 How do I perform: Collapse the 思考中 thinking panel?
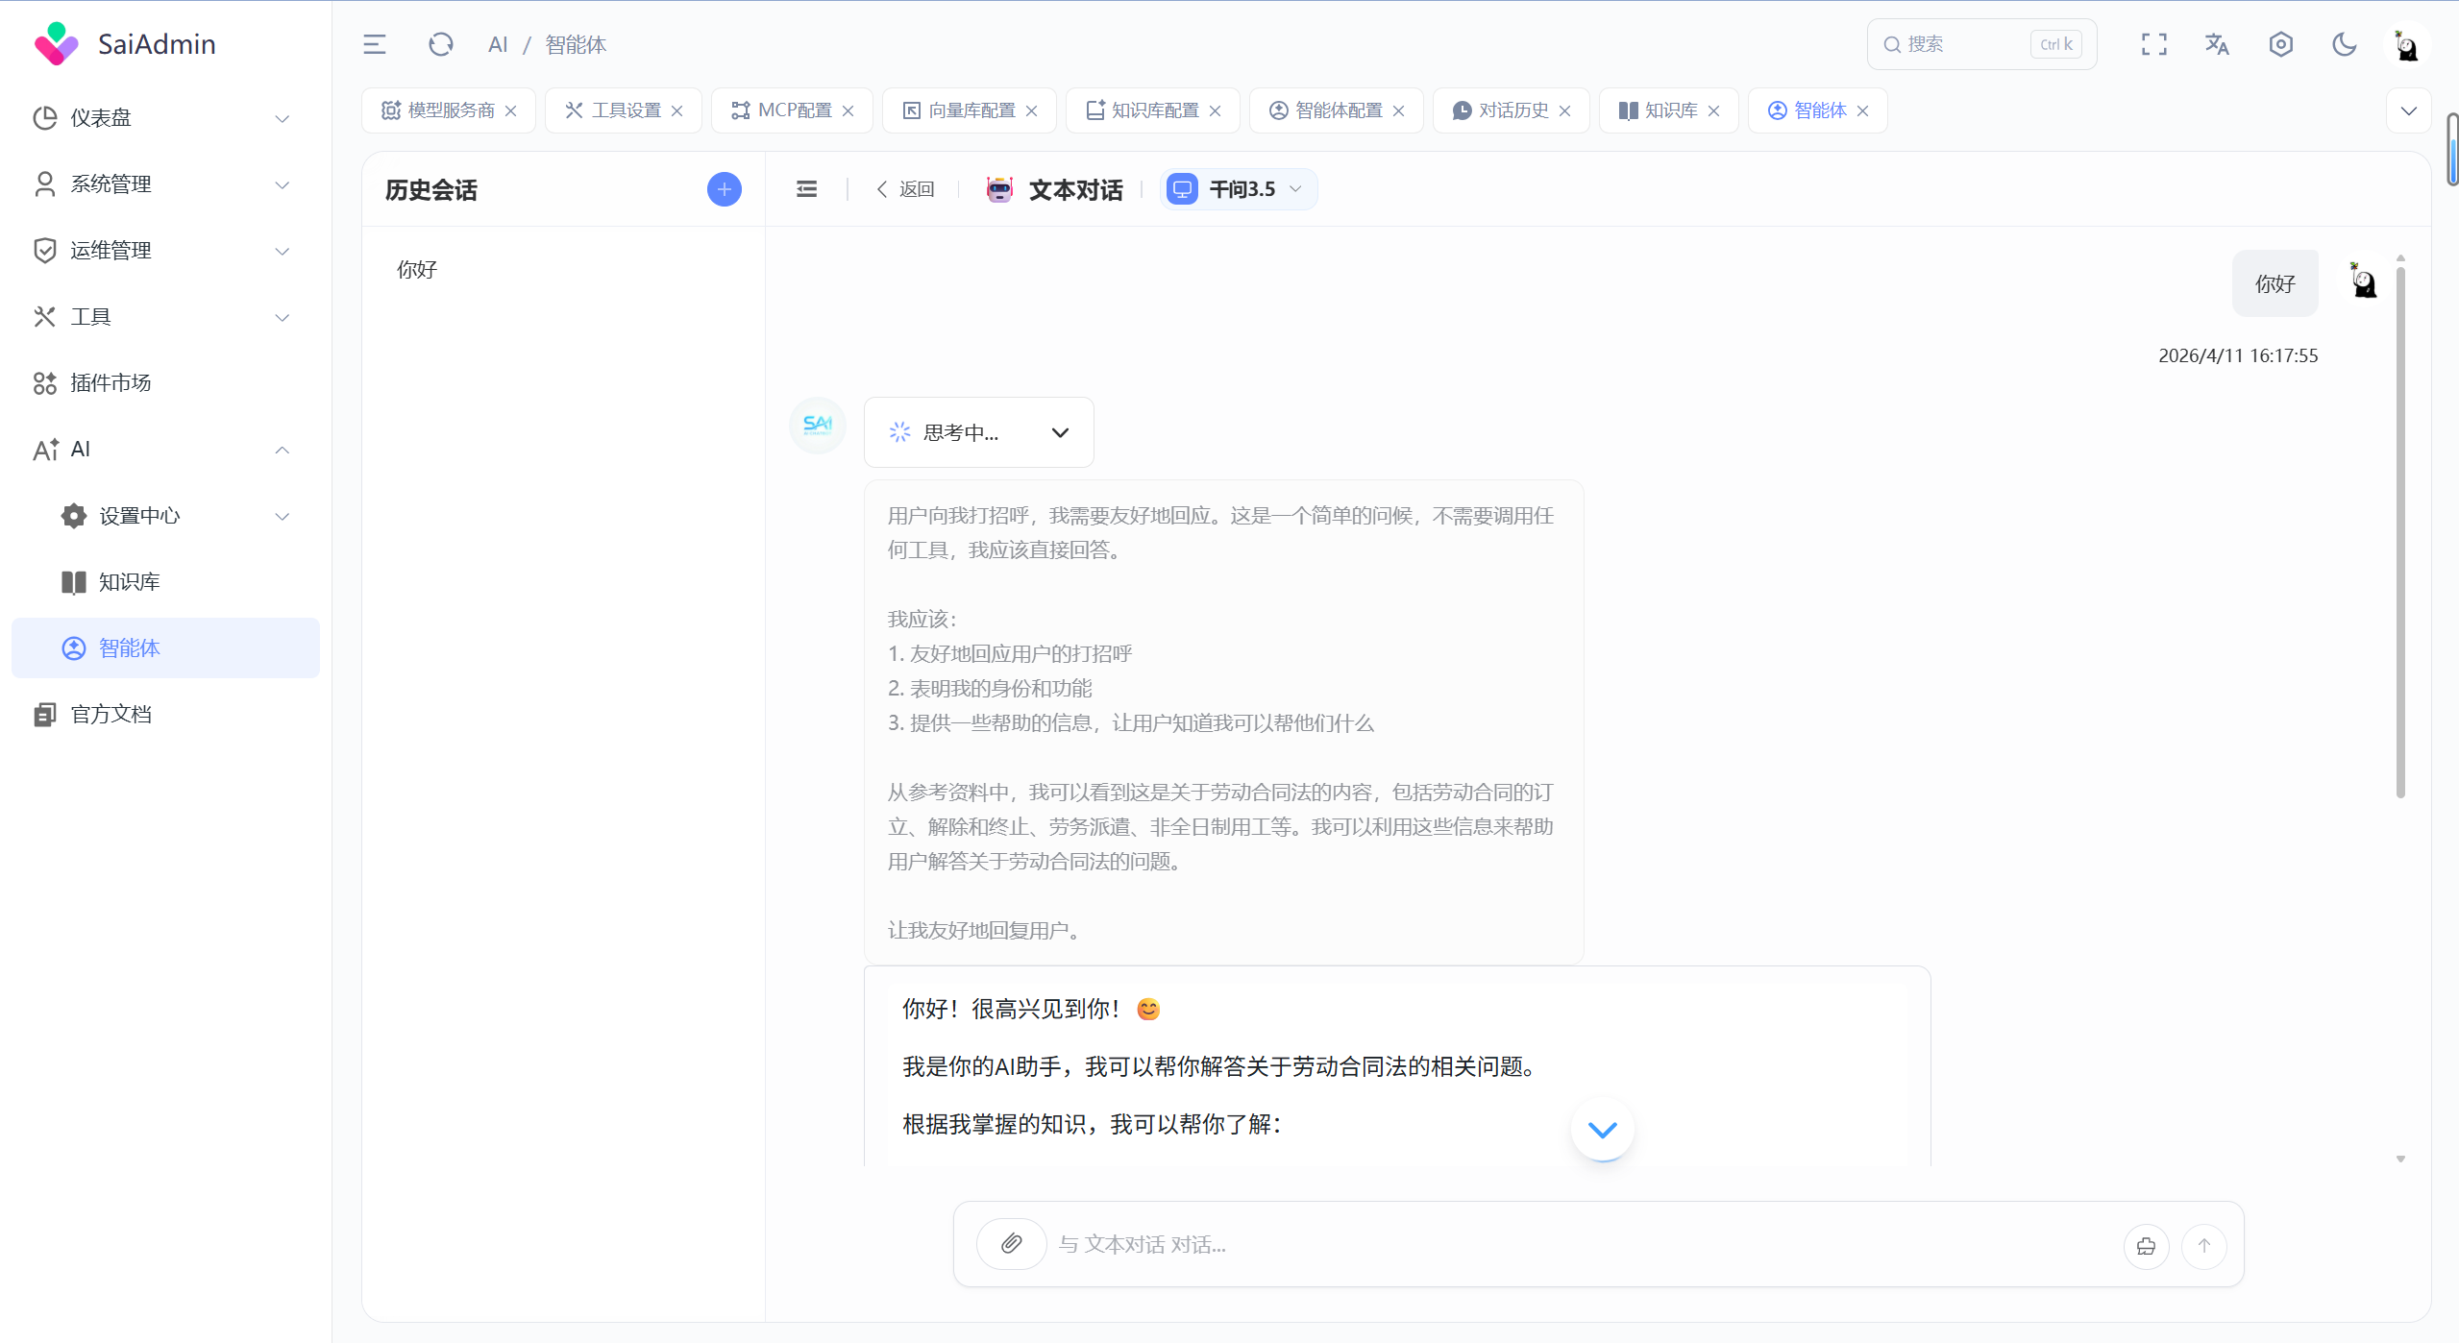tap(1060, 432)
